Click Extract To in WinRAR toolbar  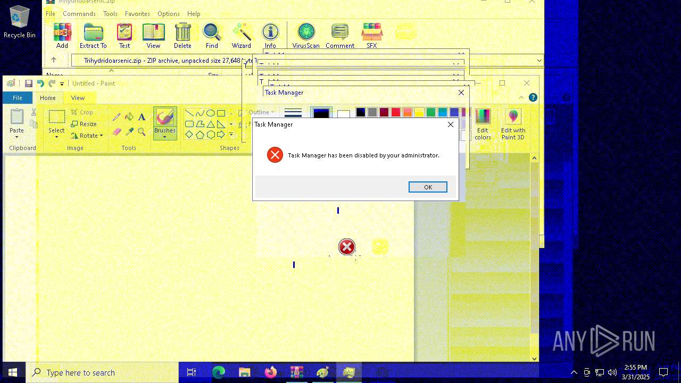(x=93, y=36)
